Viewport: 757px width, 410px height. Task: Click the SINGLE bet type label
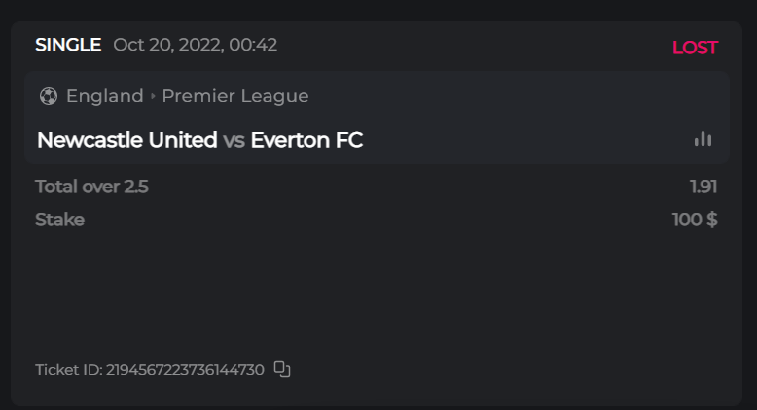[68, 45]
